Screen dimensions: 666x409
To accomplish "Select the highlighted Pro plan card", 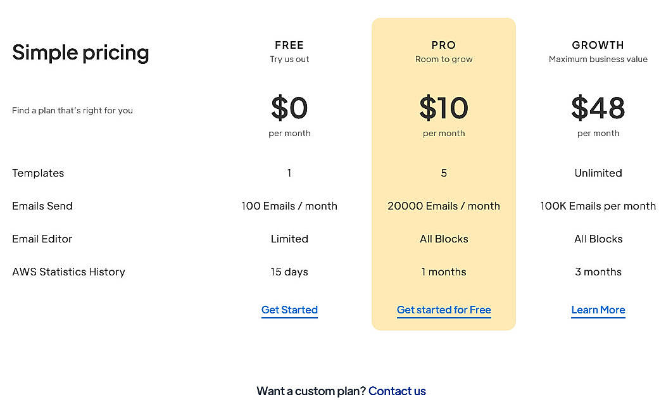I will 443,173.
